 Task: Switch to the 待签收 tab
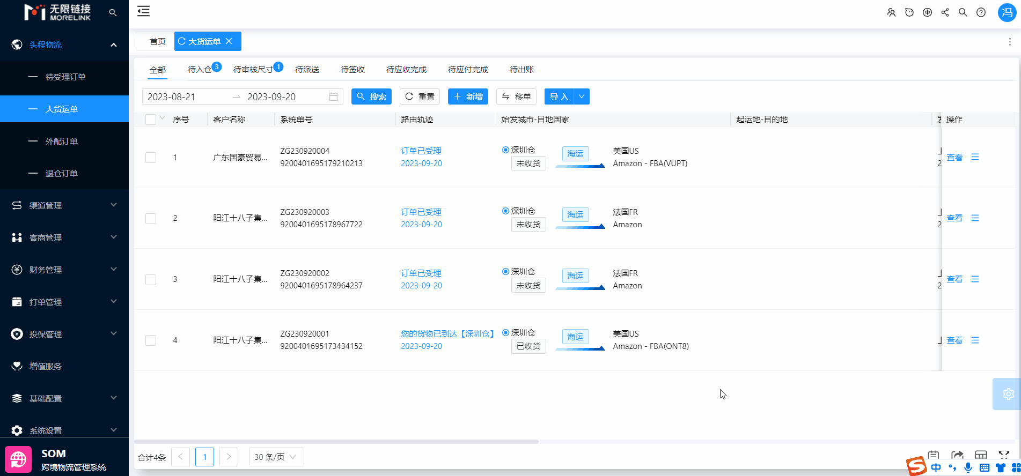[x=352, y=69]
